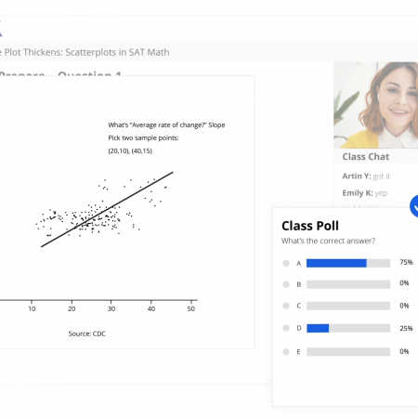Click the Source: CDC caption
This screenshot has width=418, height=418.
click(x=87, y=333)
